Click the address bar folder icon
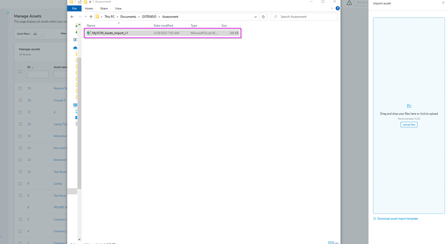 click(x=97, y=17)
